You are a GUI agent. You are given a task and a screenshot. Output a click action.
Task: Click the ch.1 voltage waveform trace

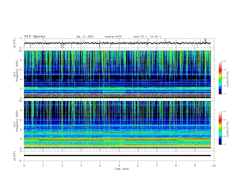tap(117, 43)
